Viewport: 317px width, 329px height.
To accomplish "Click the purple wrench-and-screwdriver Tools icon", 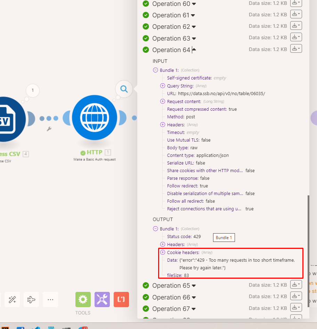I will (x=102, y=299).
